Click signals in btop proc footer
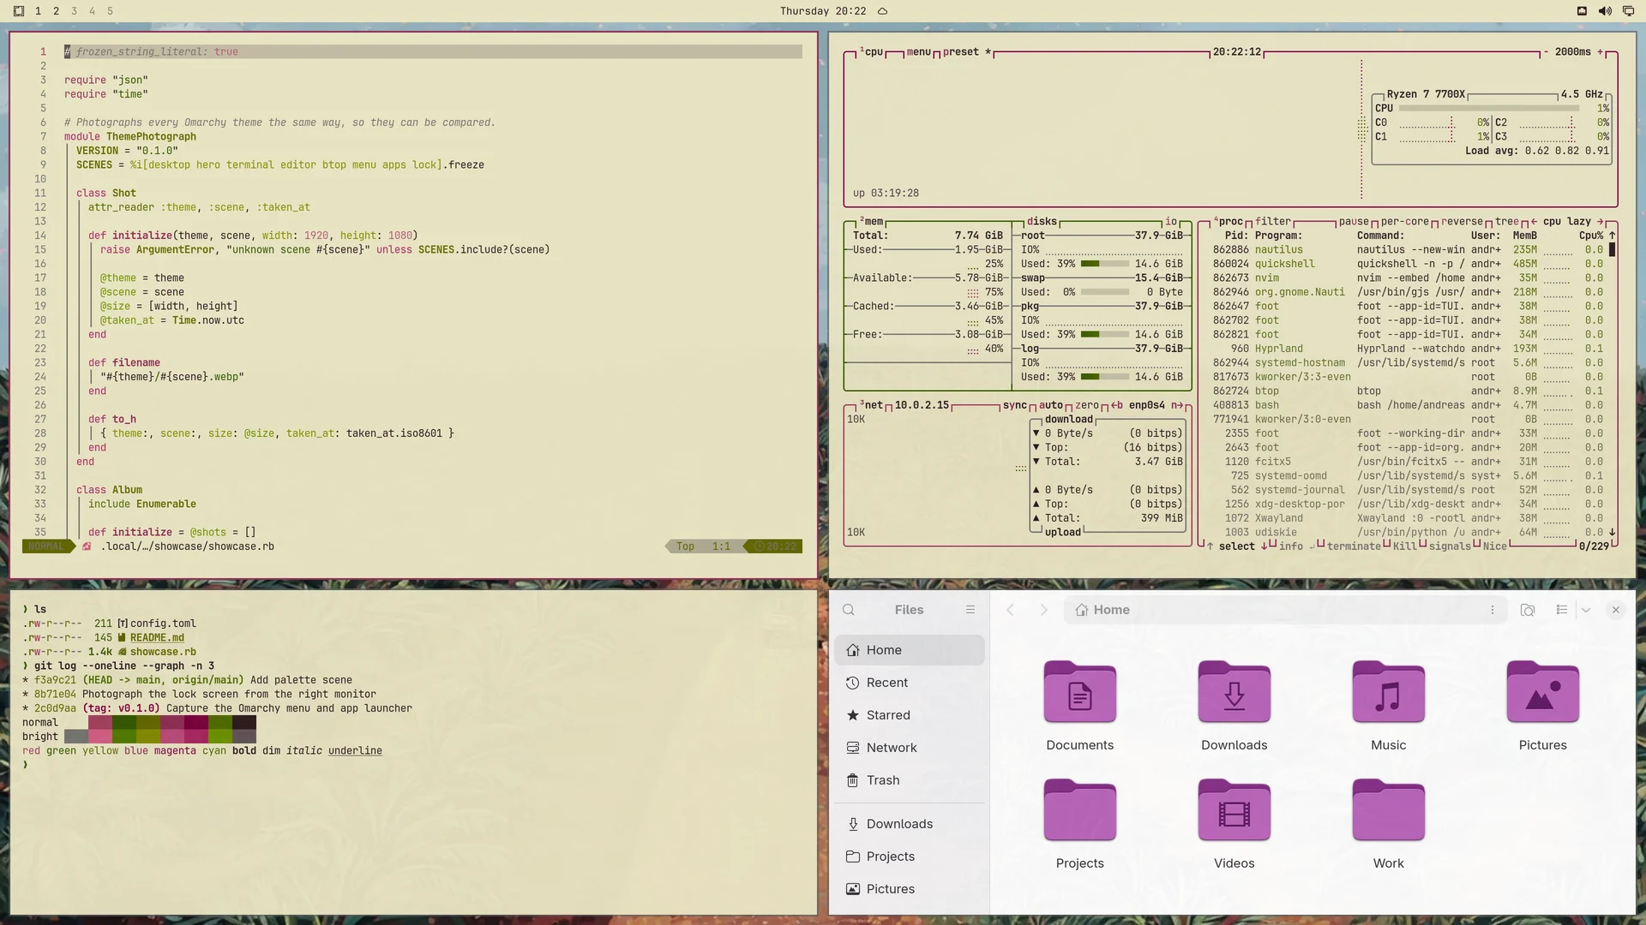Image resolution: width=1646 pixels, height=925 pixels. click(x=1450, y=546)
